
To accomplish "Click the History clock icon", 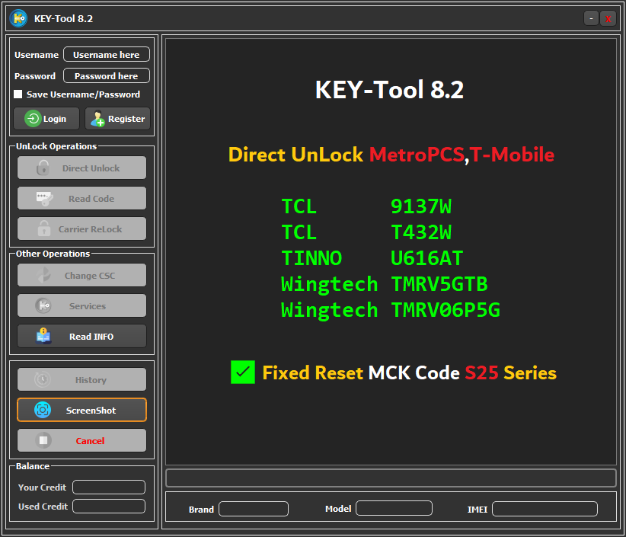I will point(43,379).
